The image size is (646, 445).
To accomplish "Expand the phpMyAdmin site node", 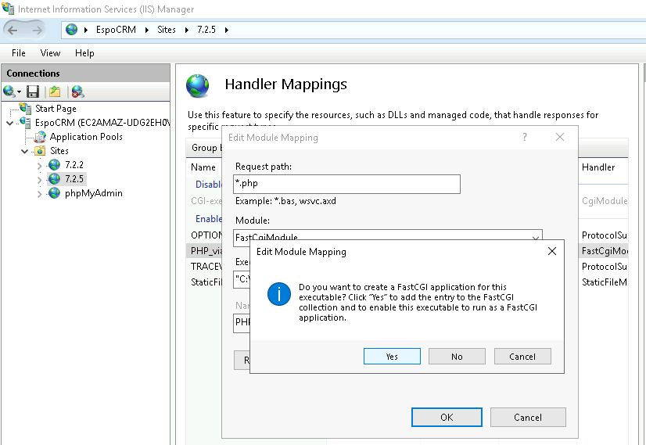I will pos(40,193).
